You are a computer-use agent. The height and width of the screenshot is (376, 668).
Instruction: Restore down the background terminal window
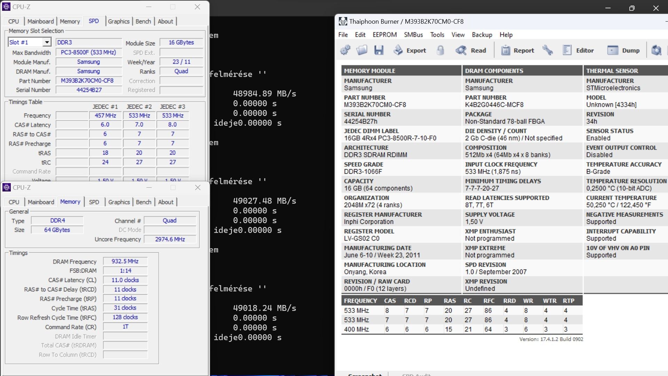[632, 8]
